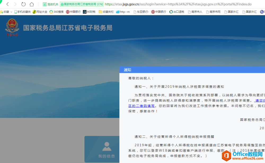Click the 国家税务总局江苏省电子税务局 site title
265x163 pixels.
point(68,28)
